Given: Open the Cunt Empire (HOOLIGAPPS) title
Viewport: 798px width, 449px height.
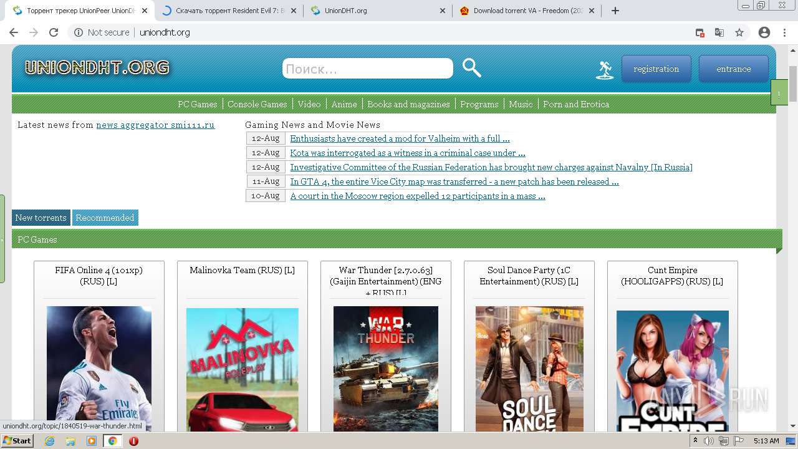Looking at the screenshot, I should tap(672, 276).
